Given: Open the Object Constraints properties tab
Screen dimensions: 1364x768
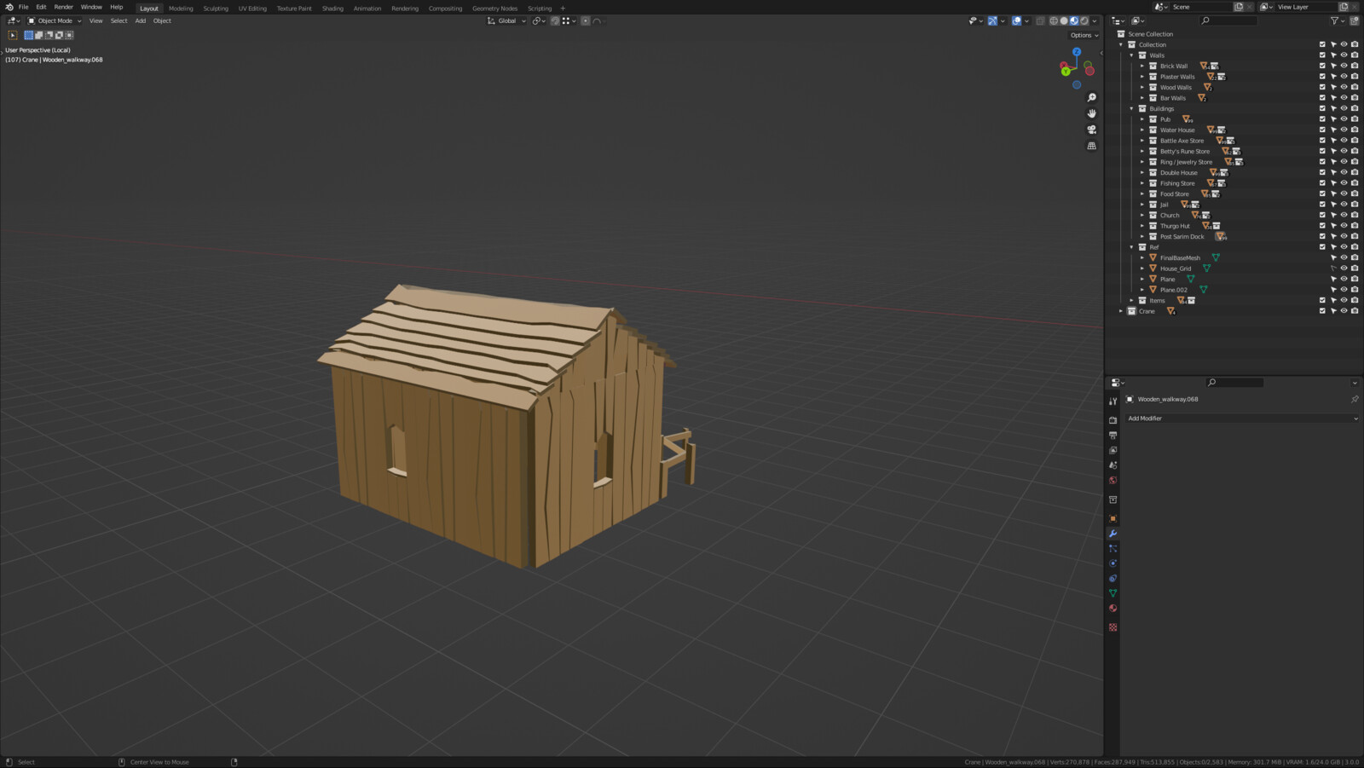Looking at the screenshot, I should tap(1113, 578).
